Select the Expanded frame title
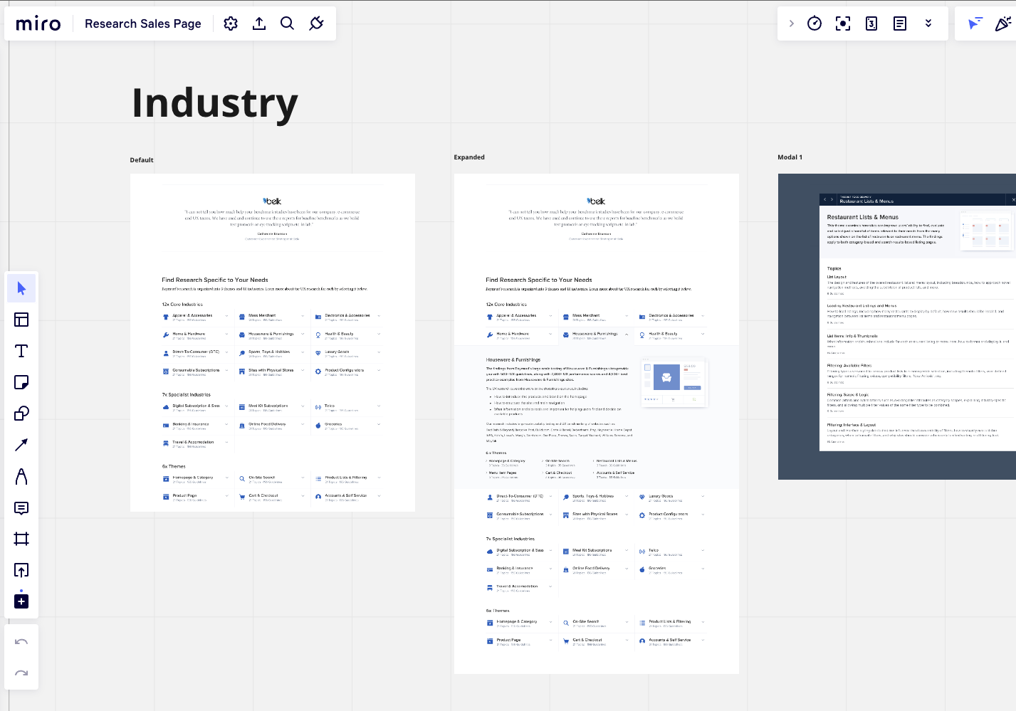The width and height of the screenshot is (1016, 711). pos(469,157)
